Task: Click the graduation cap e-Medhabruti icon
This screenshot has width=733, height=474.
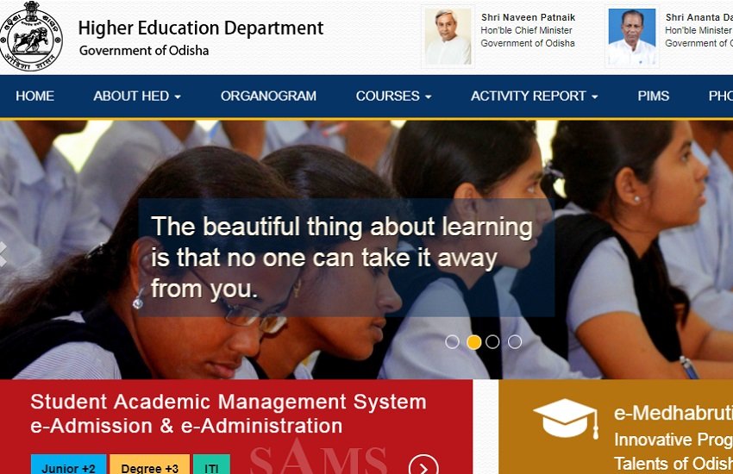Action: coord(566,419)
